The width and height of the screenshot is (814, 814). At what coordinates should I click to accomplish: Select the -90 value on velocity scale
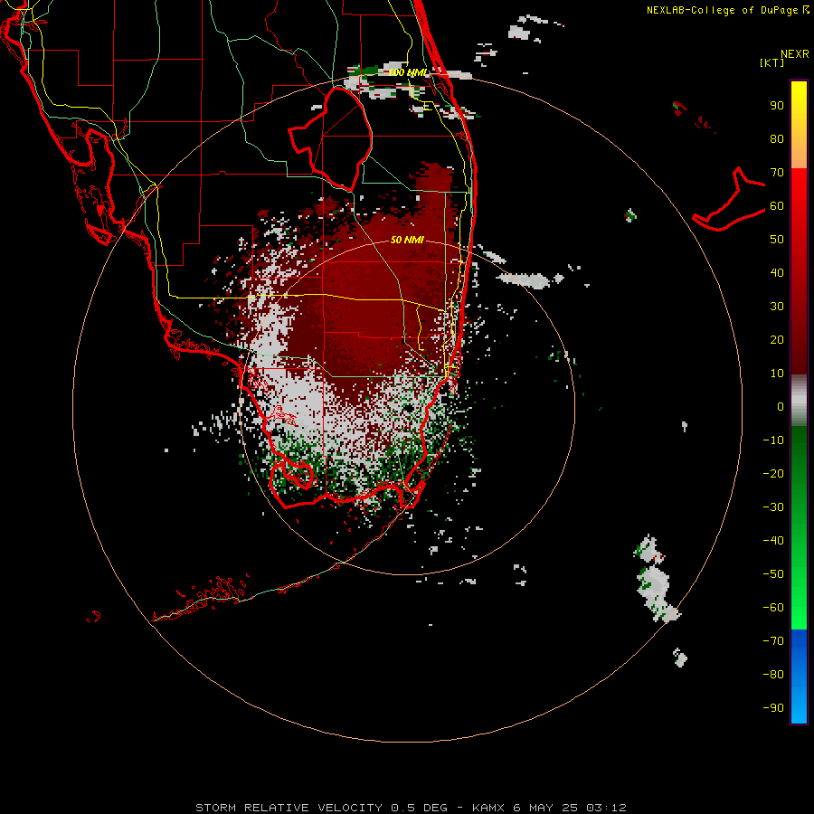click(x=773, y=708)
